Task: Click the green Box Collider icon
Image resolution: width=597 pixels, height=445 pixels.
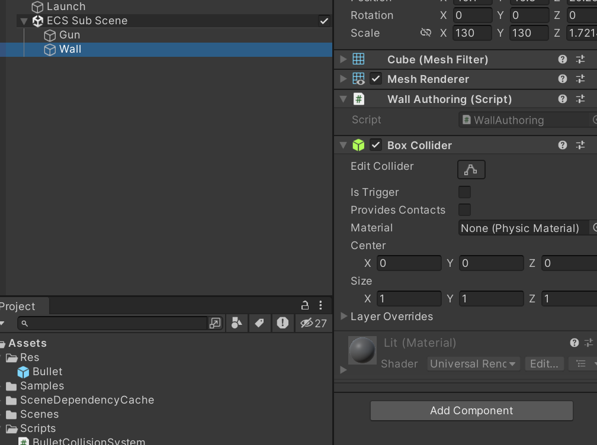Action: 358,145
